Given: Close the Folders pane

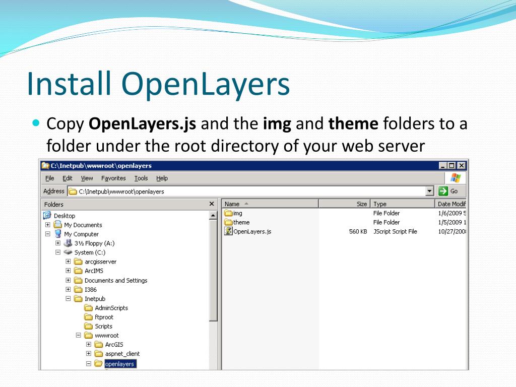Looking at the screenshot, I should tap(212, 204).
